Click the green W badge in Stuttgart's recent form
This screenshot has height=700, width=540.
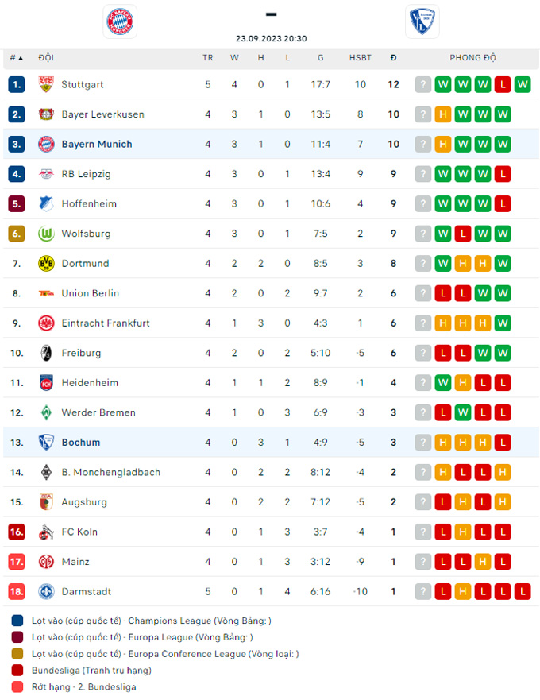click(442, 84)
